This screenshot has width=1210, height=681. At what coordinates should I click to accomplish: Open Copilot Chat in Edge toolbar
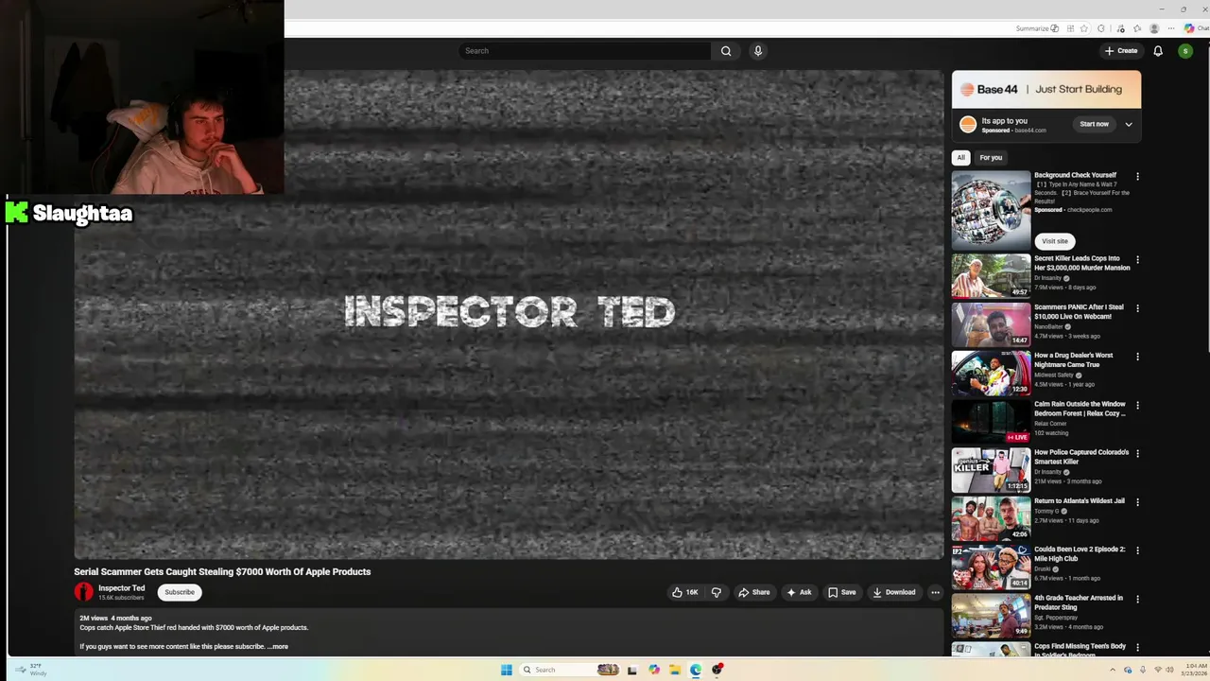point(1196,28)
